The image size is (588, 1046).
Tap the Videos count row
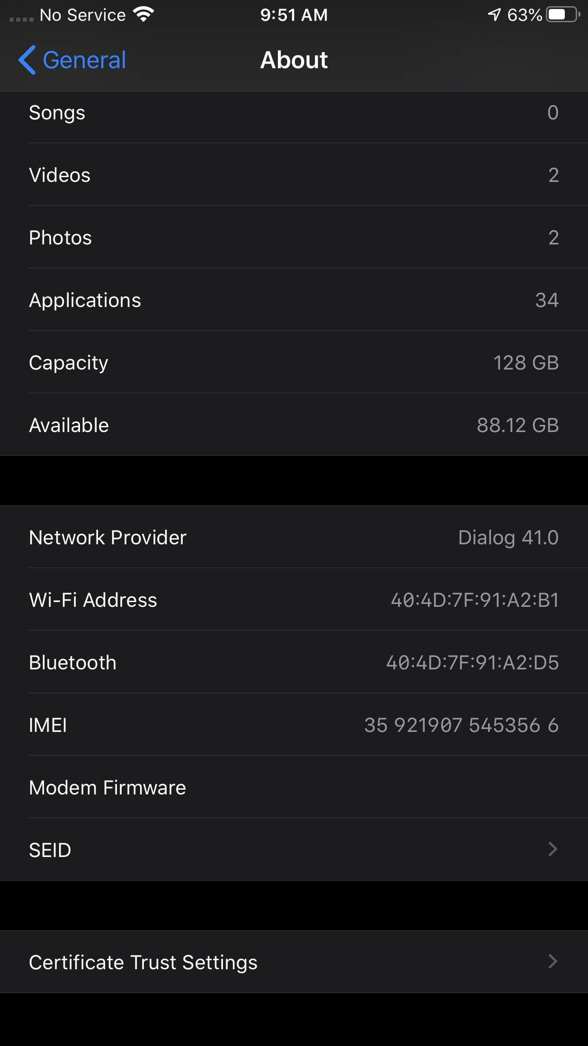coord(294,175)
